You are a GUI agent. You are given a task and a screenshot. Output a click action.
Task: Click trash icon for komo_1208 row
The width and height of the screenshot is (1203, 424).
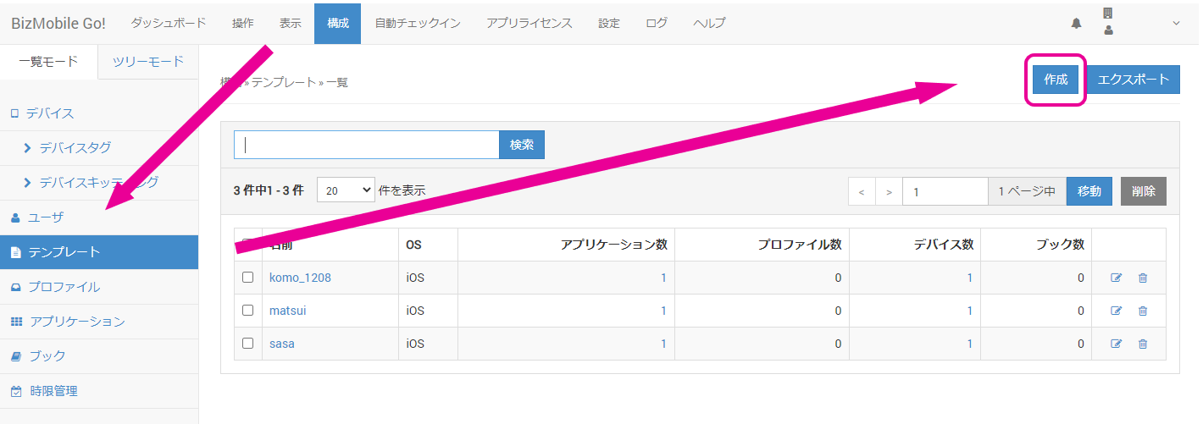click(x=1143, y=278)
